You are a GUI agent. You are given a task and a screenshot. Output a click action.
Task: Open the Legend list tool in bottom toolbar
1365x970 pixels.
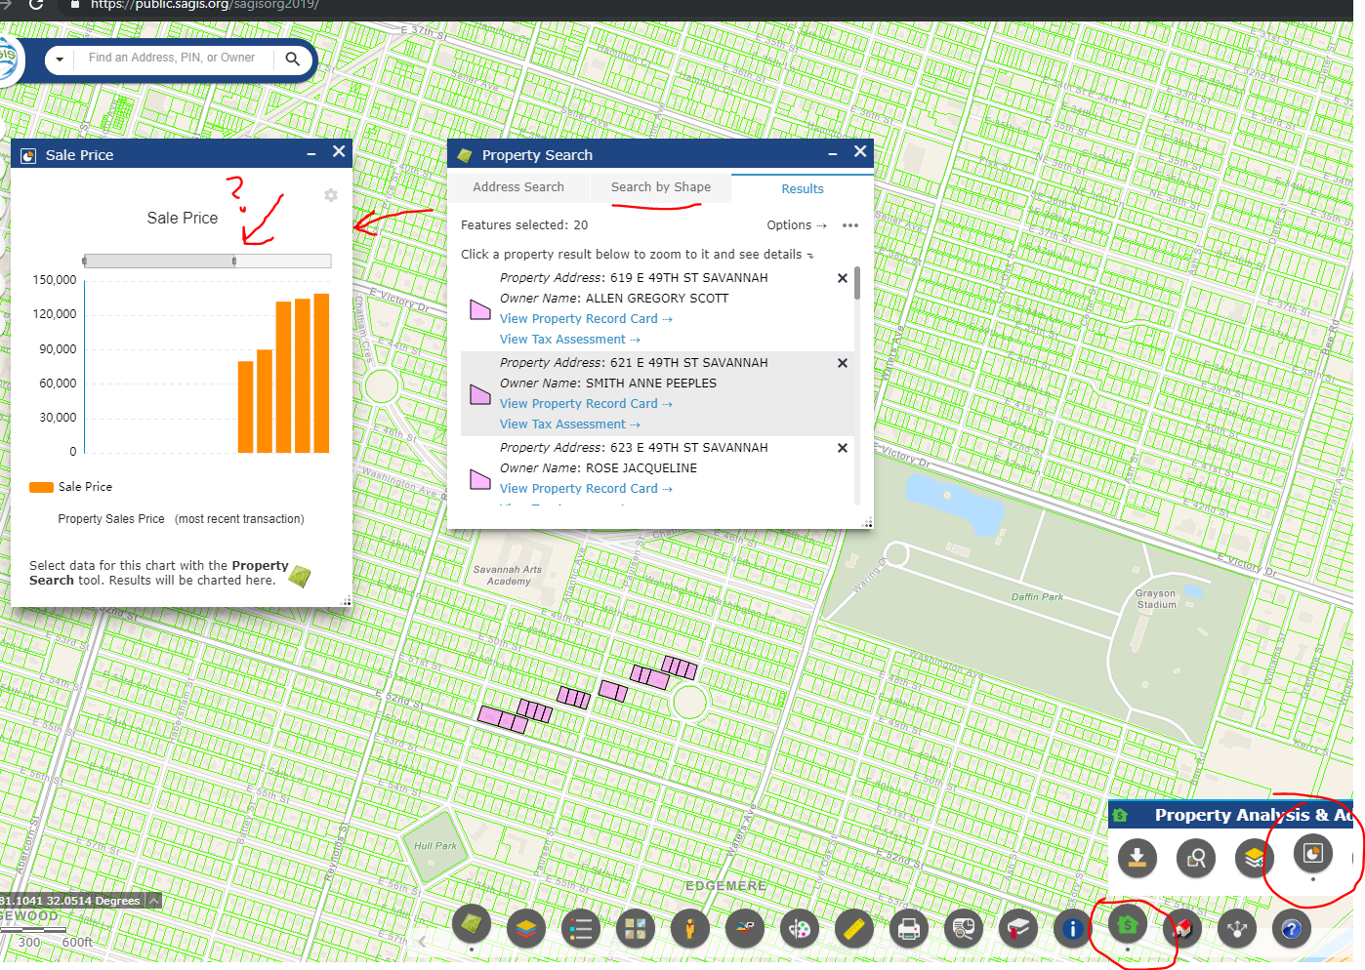coord(581,928)
